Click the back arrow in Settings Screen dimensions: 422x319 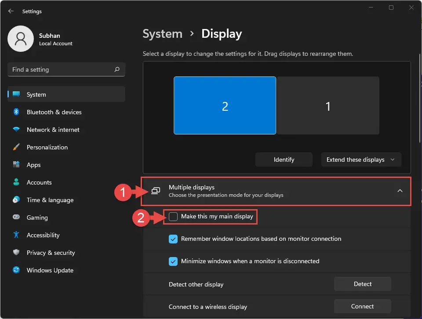coord(11,11)
